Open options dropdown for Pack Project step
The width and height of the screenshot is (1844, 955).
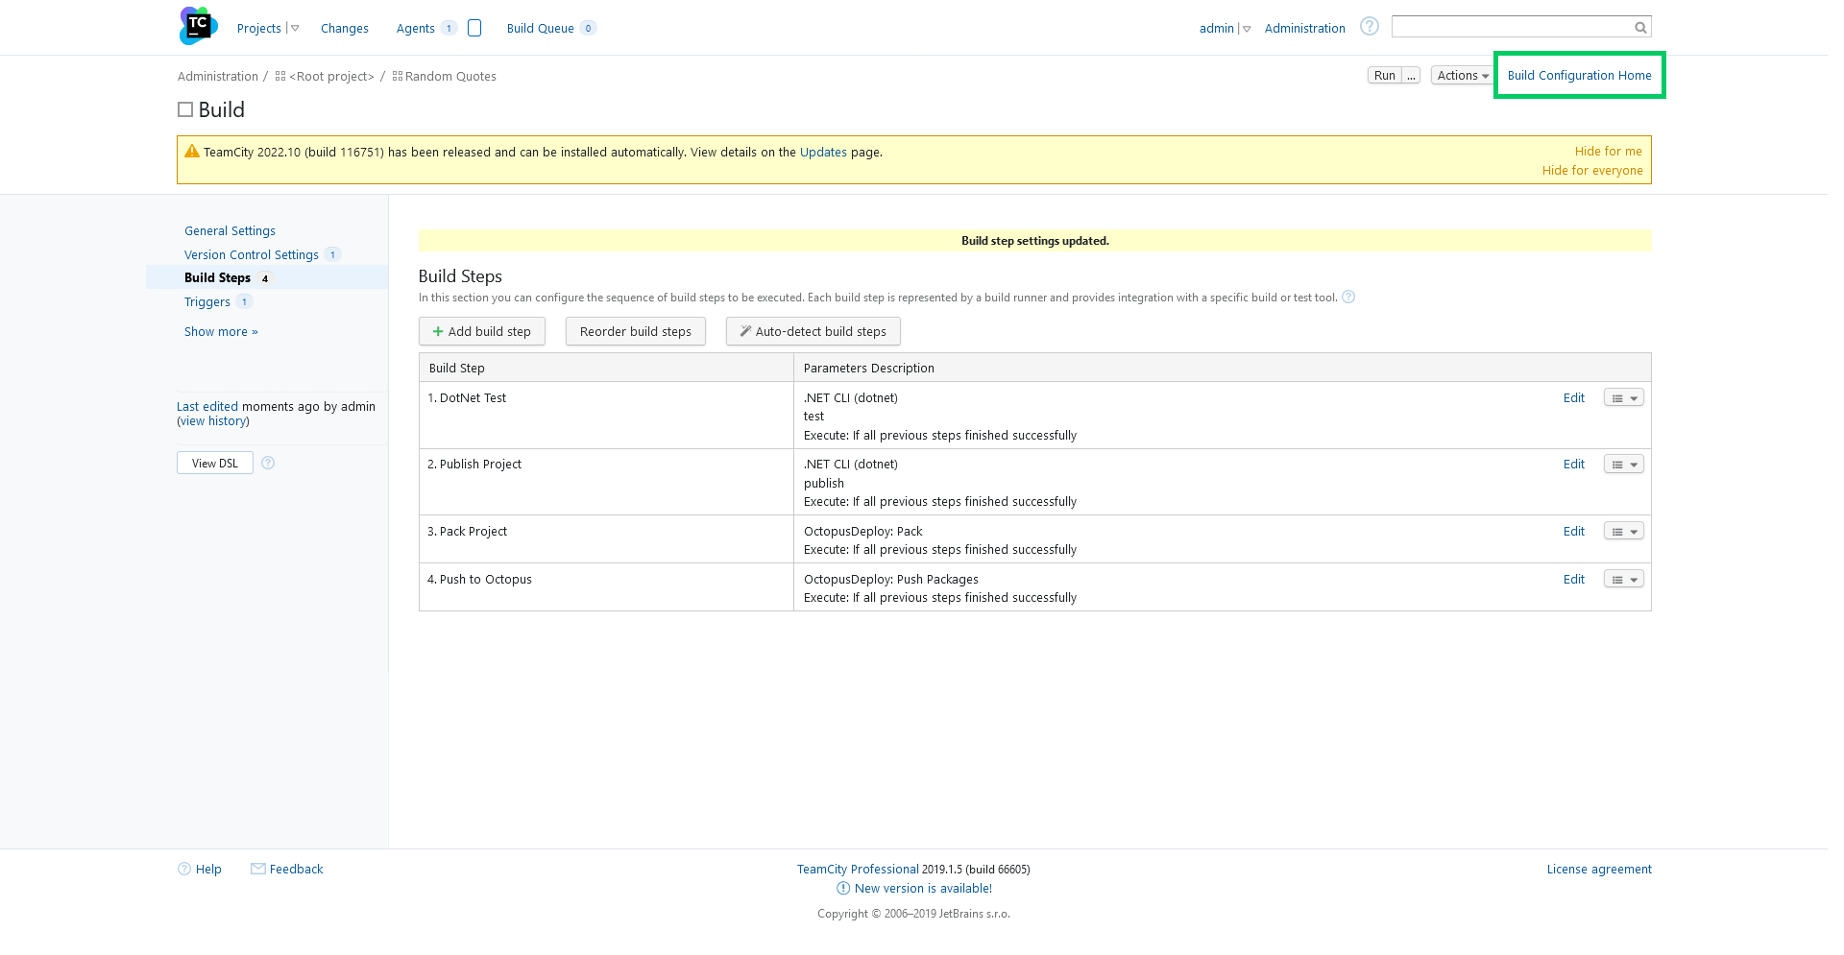(1624, 532)
